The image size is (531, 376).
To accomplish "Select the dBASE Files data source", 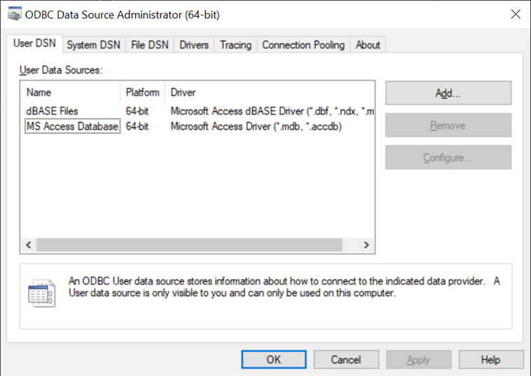I will 53,111.
